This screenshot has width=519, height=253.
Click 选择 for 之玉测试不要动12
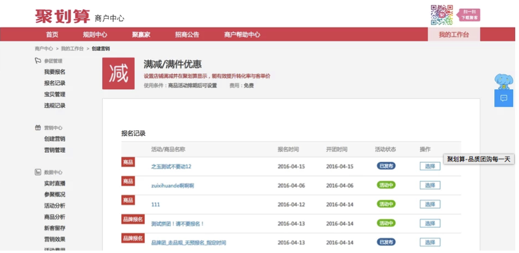tap(430, 166)
